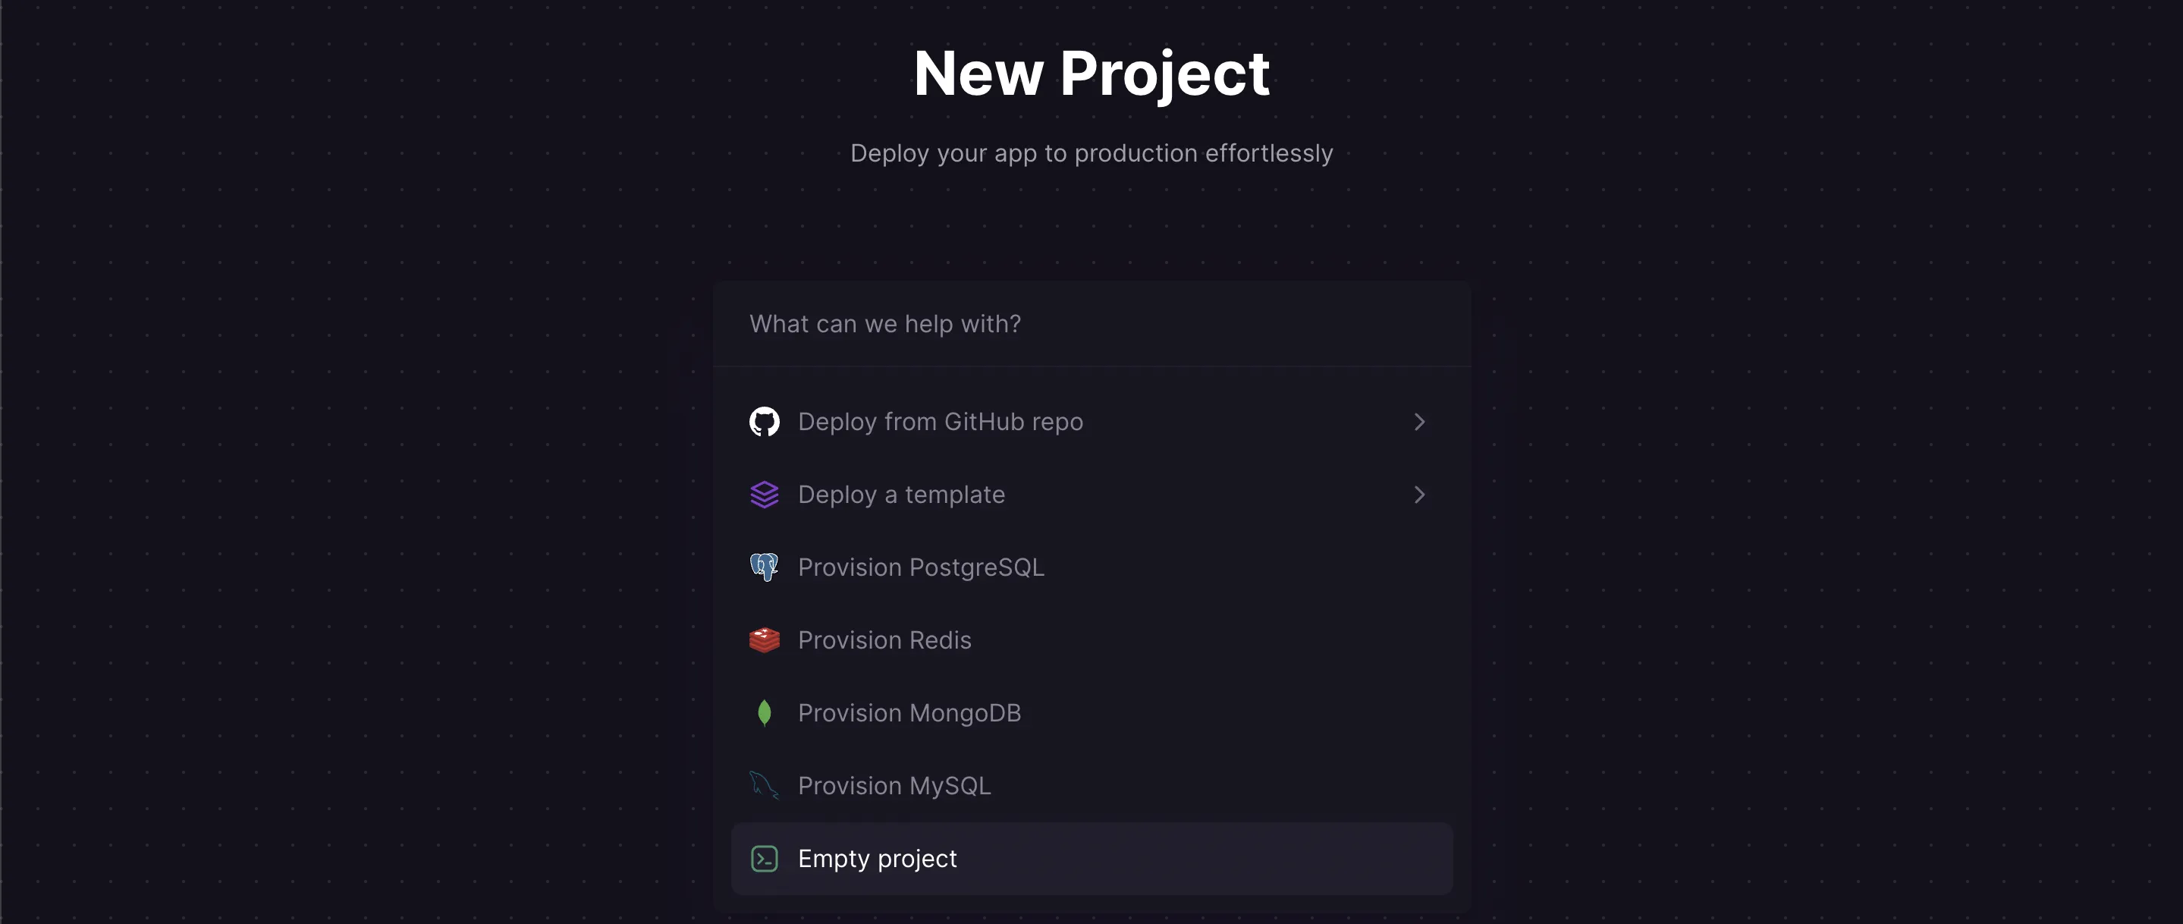Image resolution: width=2183 pixels, height=924 pixels.
Task: Select the Deploy from GitHub repo option
Action: click(940, 421)
